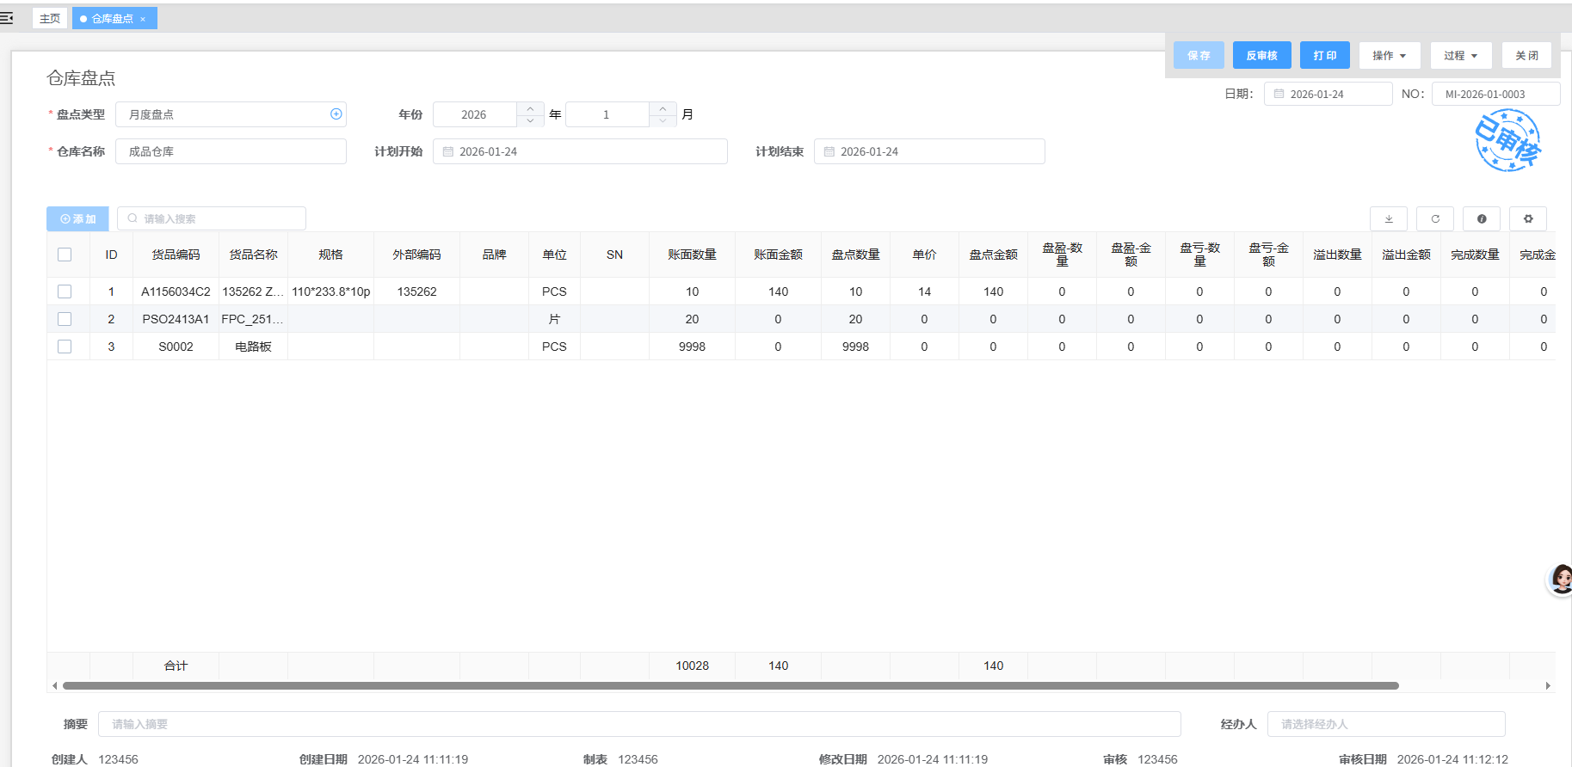Check the select-all checkbox in table header

(65, 255)
